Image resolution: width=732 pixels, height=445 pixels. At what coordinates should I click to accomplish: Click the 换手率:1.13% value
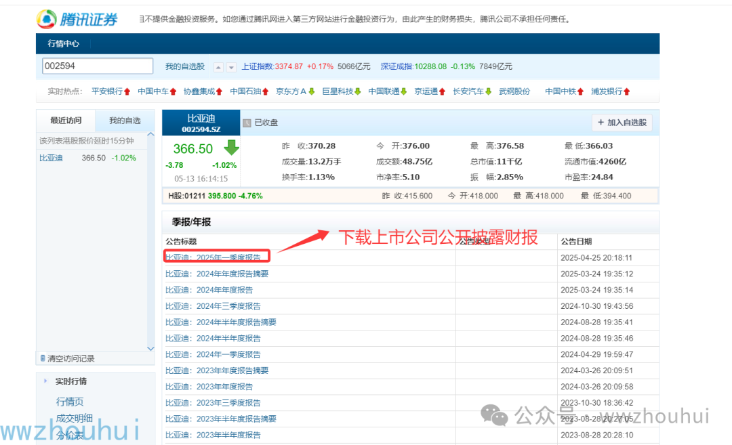point(308,177)
